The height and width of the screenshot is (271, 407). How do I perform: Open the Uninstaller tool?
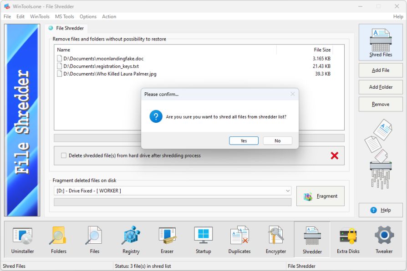point(23,240)
